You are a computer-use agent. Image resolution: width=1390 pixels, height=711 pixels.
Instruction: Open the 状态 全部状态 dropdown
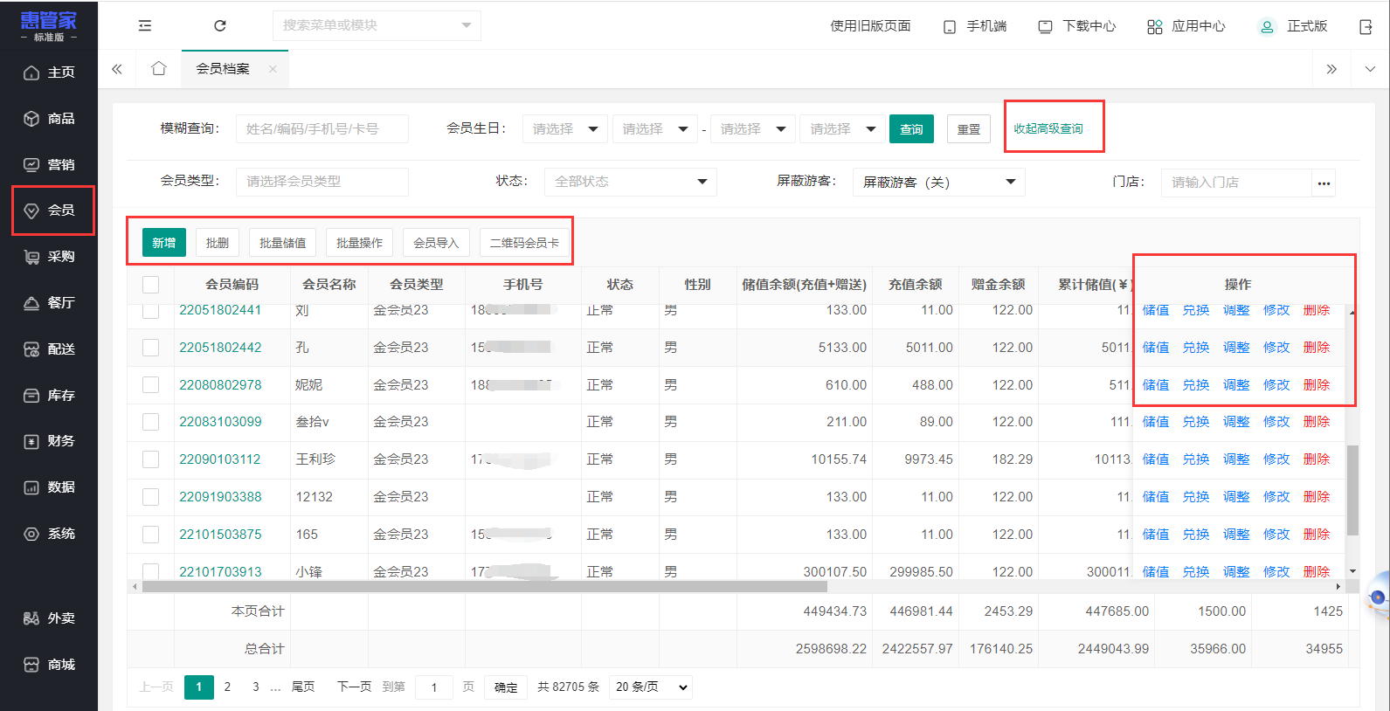pyautogui.click(x=631, y=182)
